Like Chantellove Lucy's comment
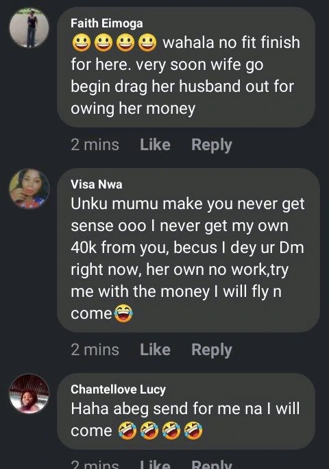This screenshot has width=329, height=469. point(155,464)
